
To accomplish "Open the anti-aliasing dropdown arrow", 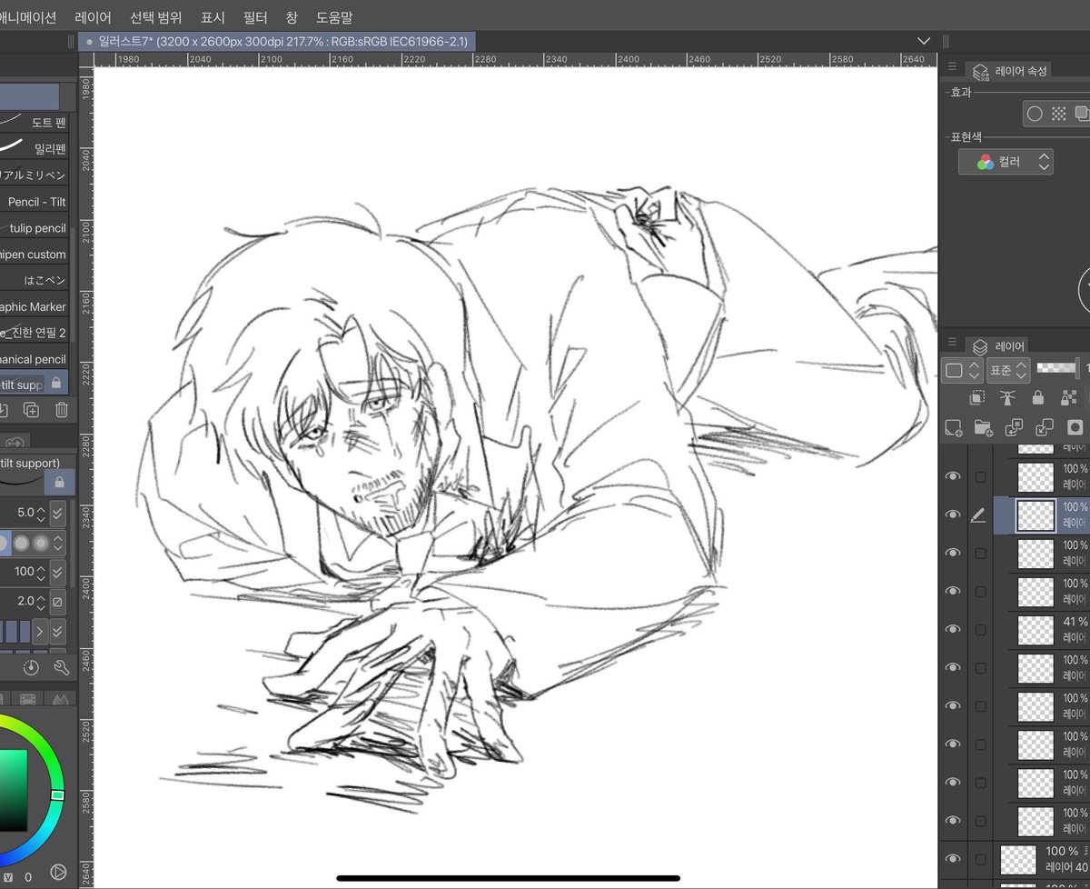I will (x=58, y=544).
